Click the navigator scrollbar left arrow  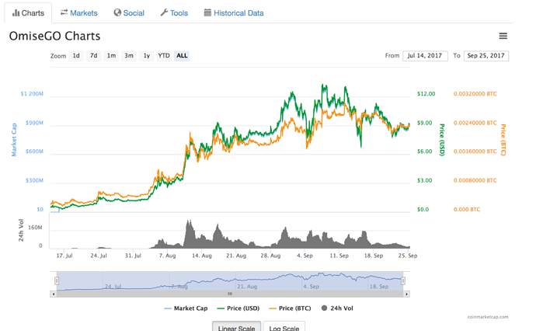54,294
